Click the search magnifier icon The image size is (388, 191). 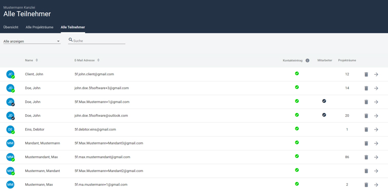70,39
